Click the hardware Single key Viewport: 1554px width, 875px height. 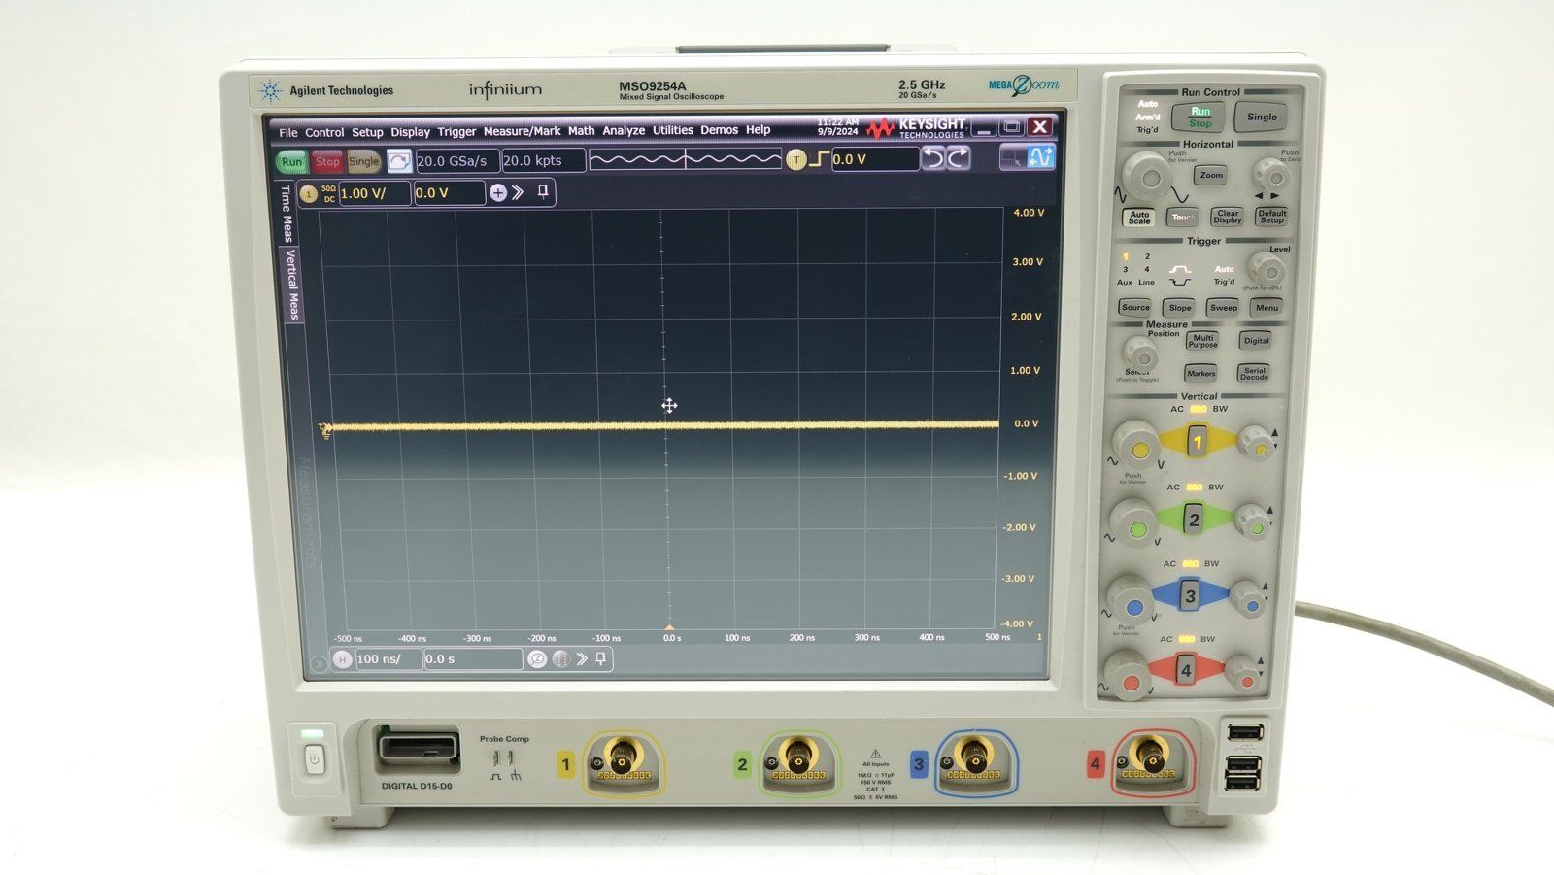pyautogui.click(x=1261, y=118)
